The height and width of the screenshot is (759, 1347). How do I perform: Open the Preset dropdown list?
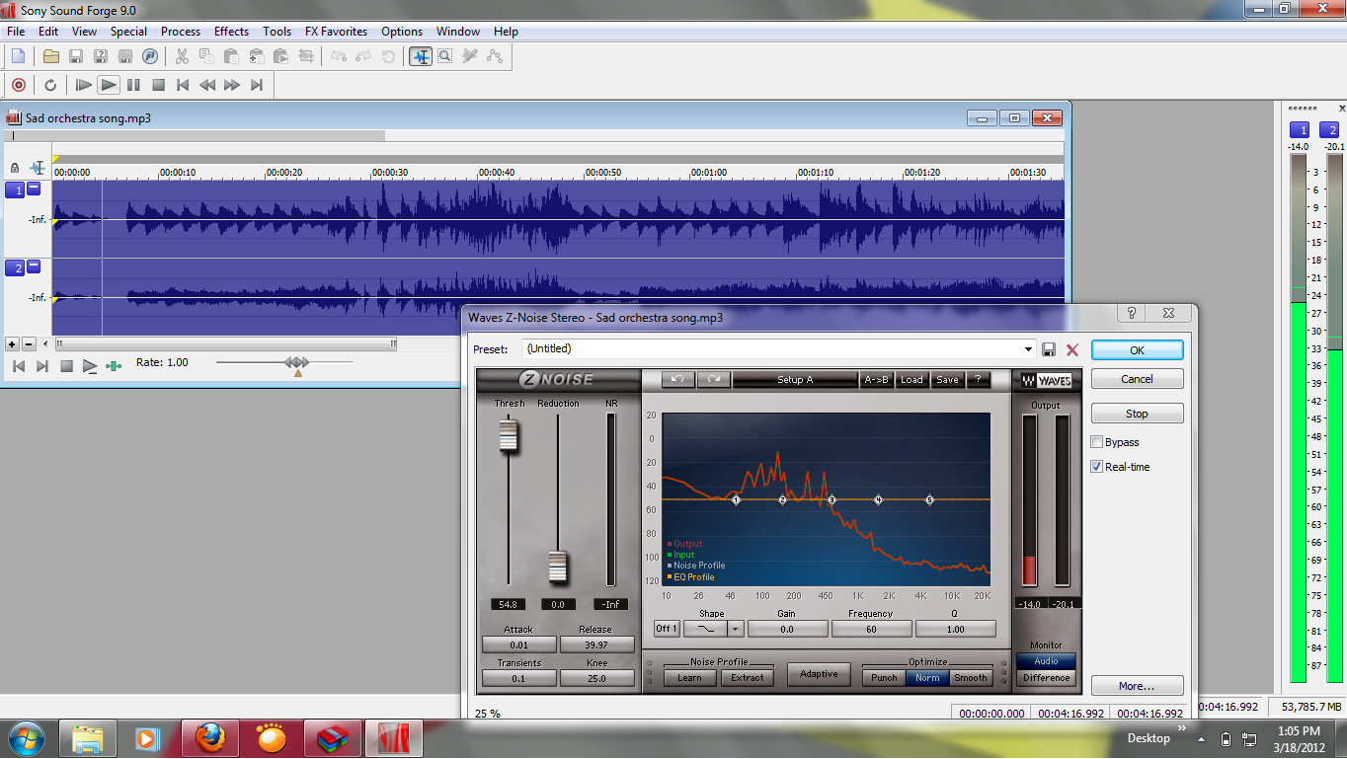(1028, 349)
